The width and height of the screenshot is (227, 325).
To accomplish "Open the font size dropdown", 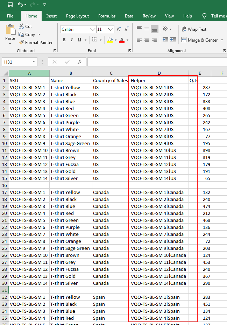I will (x=111, y=29).
